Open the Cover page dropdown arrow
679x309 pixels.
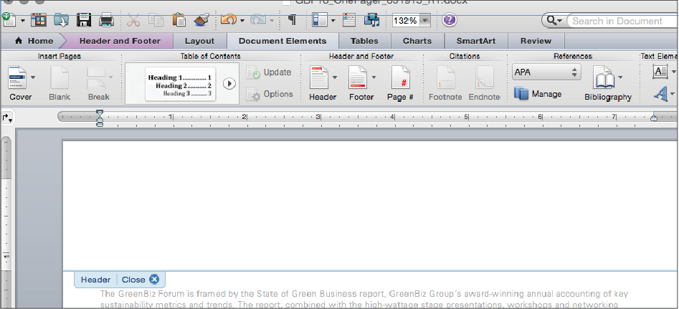[x=34, y=77]
